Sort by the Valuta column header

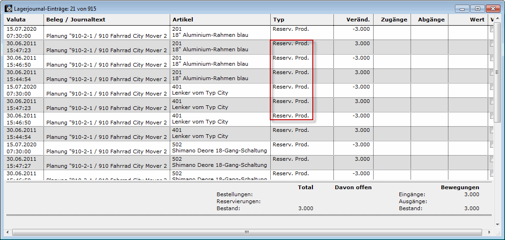tap(24, 20)
